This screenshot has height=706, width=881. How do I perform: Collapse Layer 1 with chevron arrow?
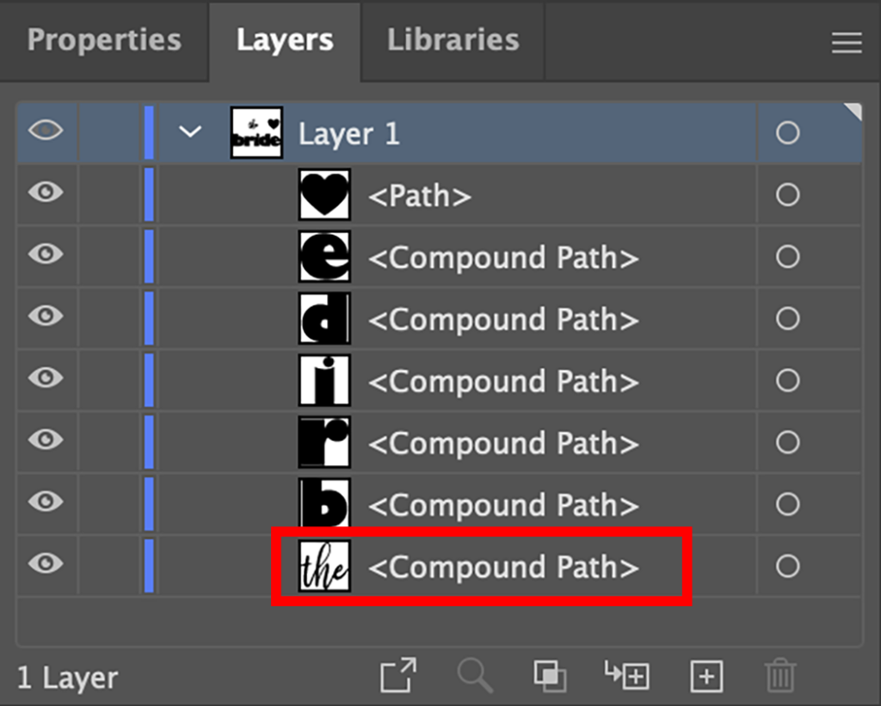coord(190,132)
